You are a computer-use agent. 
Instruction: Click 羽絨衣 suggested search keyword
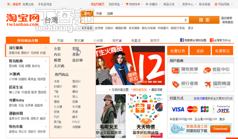click(109, 28)
